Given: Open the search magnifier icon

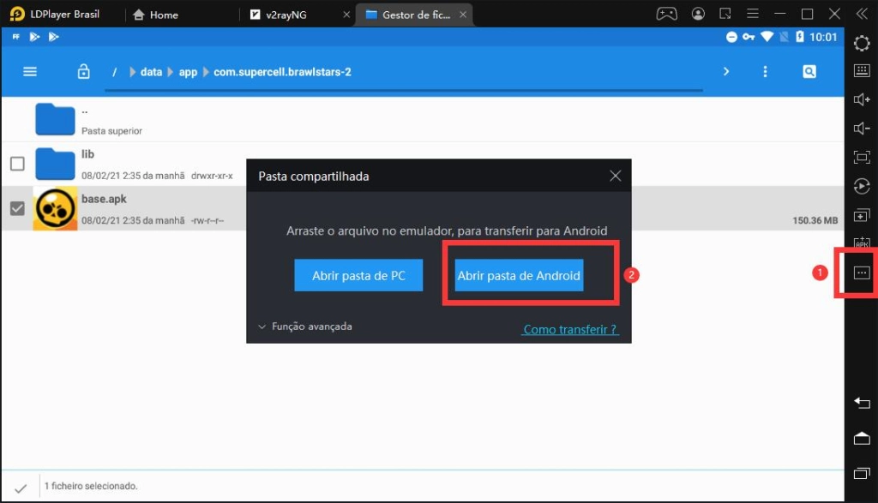Looking at the screenshot, I should pos(809,72).
